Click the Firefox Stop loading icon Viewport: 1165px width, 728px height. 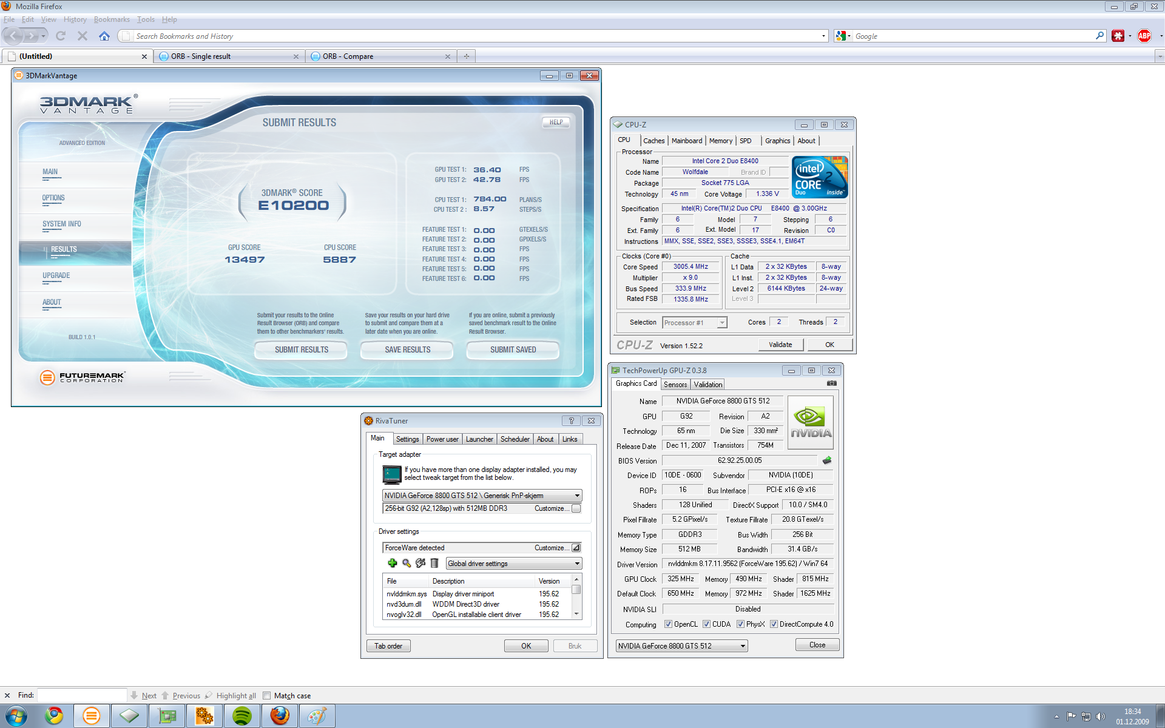(x=83, y=36)
